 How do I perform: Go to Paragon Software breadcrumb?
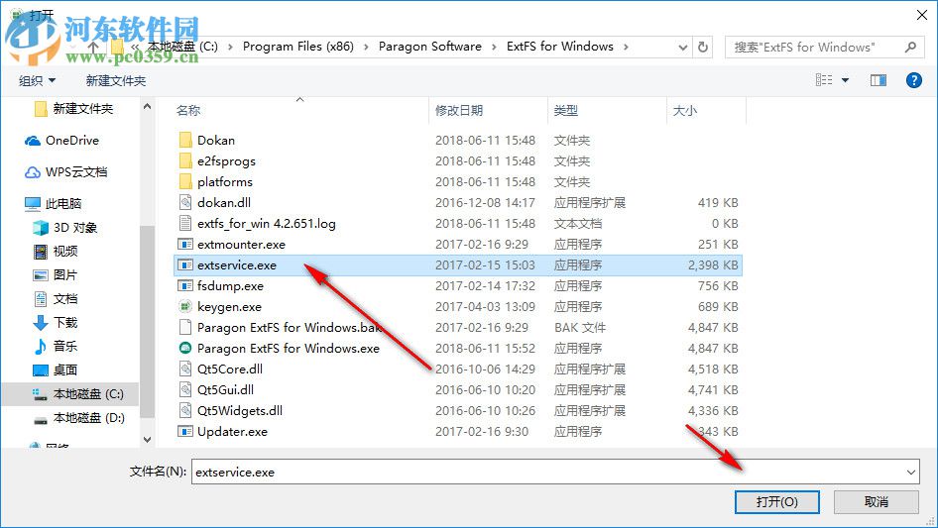pos(430,47)
